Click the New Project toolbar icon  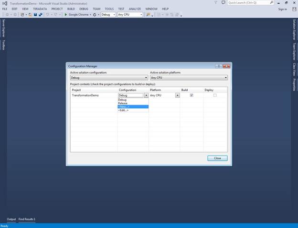point(22,15)
